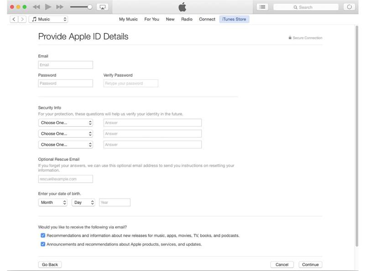Image resolution: width=365 pixels, height=271 pixels.
Task: Click the first security Answer field
Action: tap(152, 122)
